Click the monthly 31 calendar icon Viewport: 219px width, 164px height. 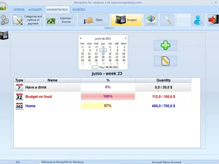coord(19,97)
